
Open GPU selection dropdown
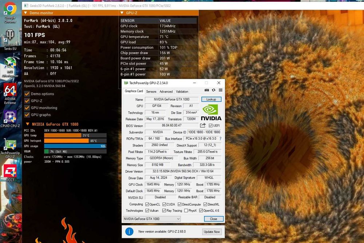coord(151,219)
